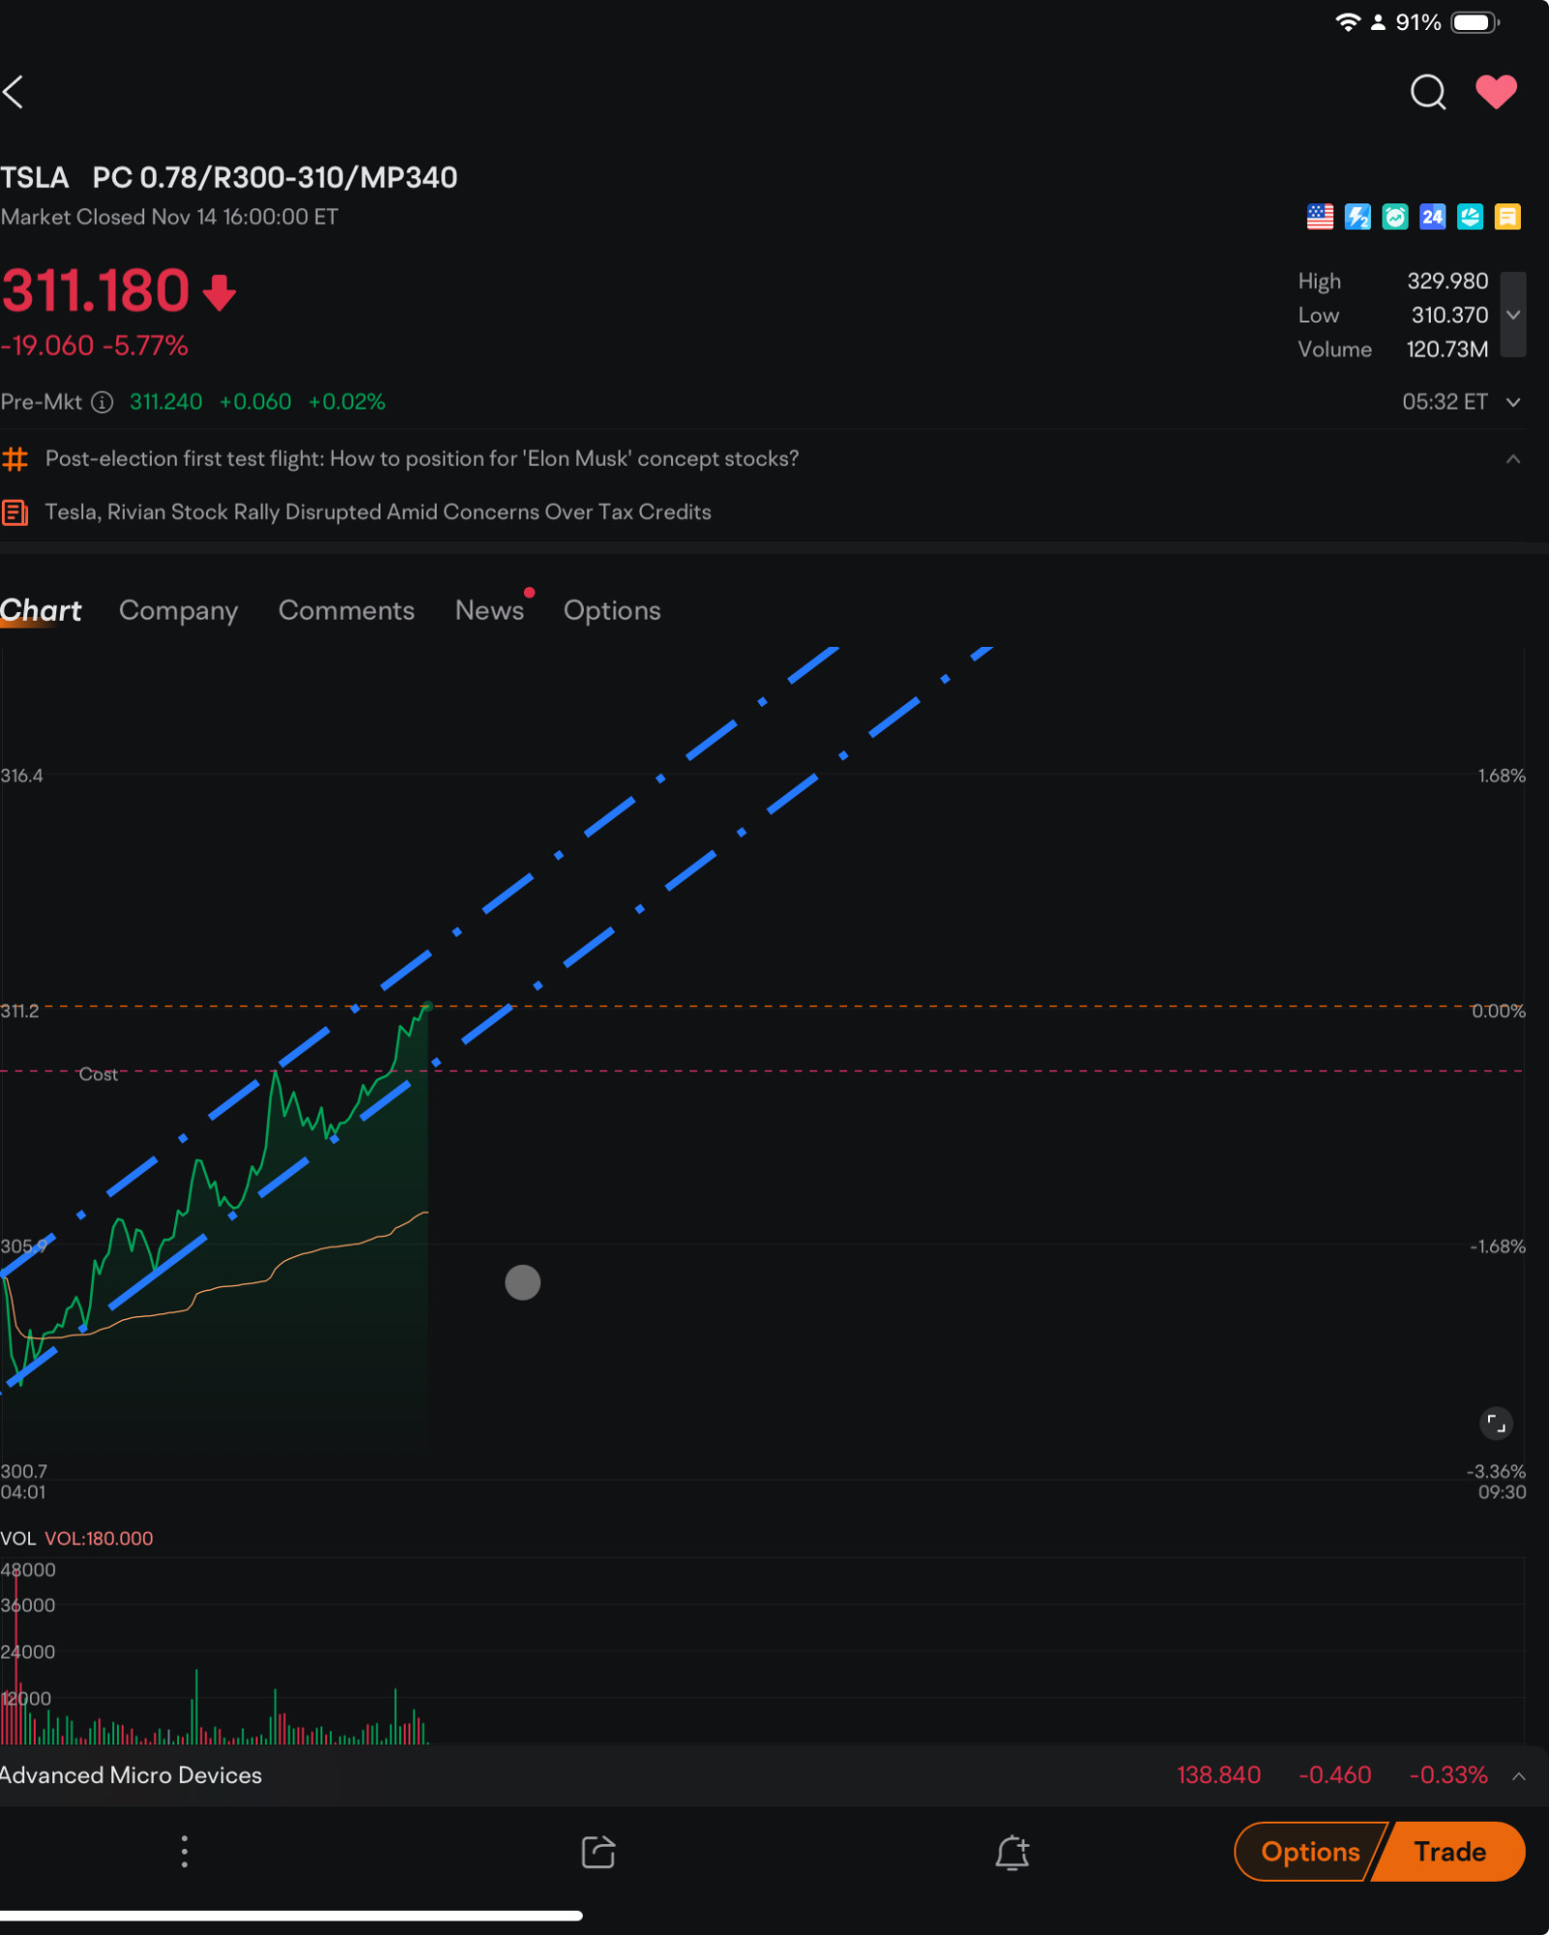This screenshot has width=1549, height=1935.
Task: Switch to the News tab
Action: [490, 611]
